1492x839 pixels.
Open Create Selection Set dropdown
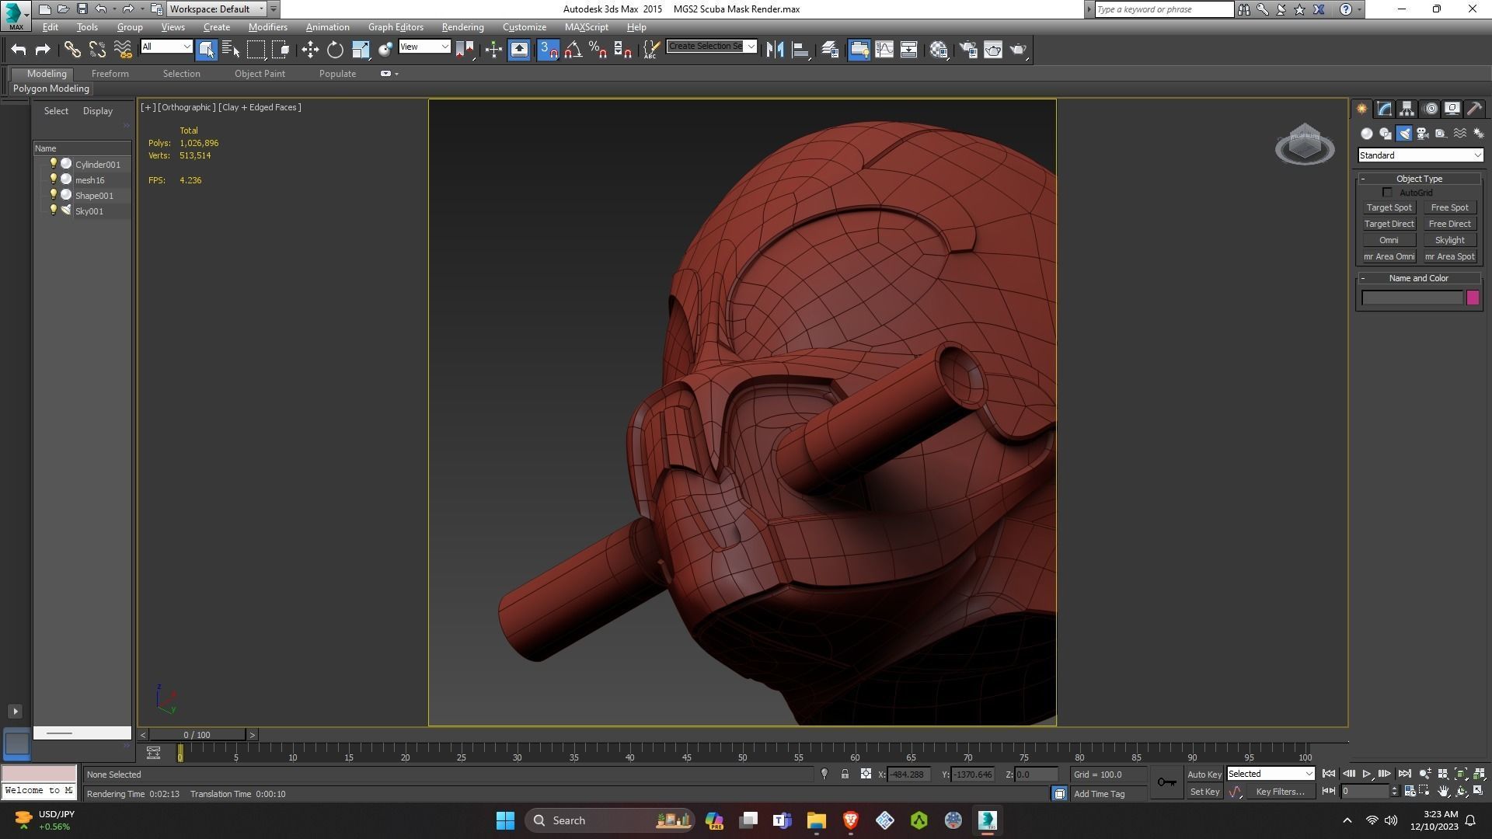click(711, 47)
